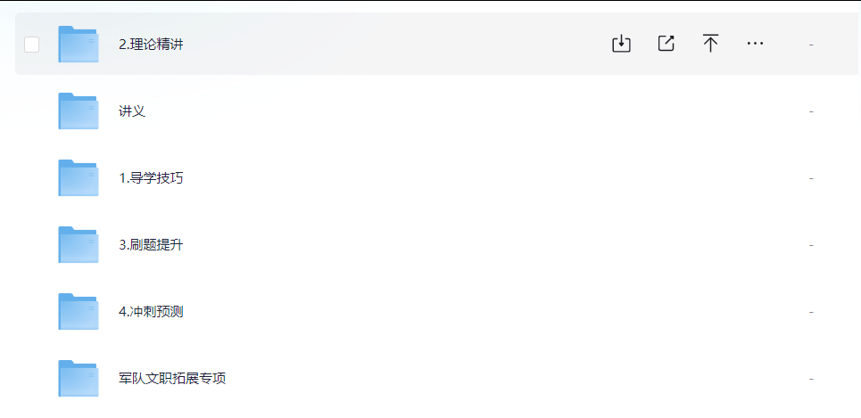Open the more options ellipsis menu

pos(755,44)
